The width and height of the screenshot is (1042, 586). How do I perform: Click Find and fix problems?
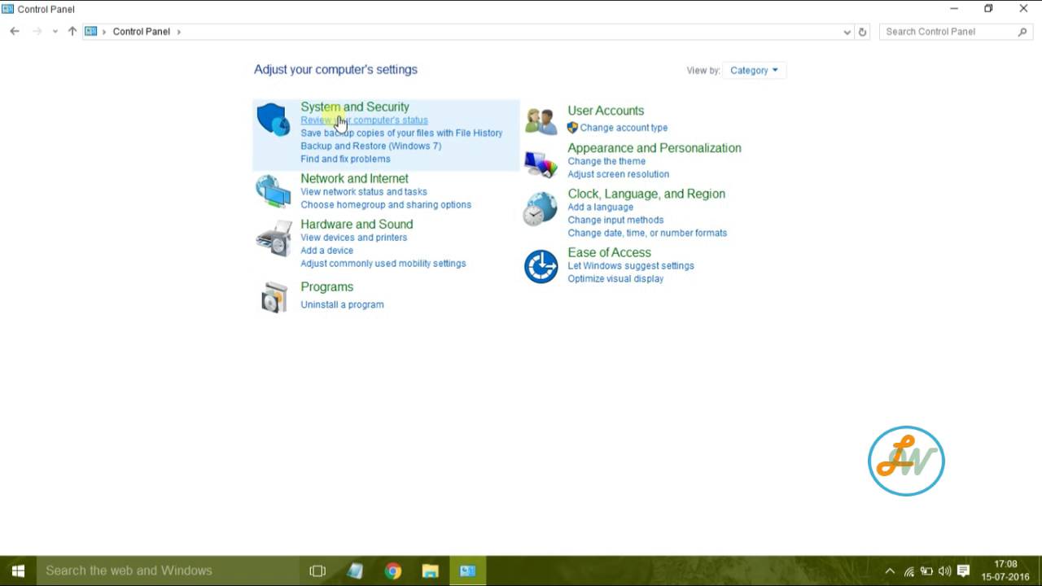345,160
